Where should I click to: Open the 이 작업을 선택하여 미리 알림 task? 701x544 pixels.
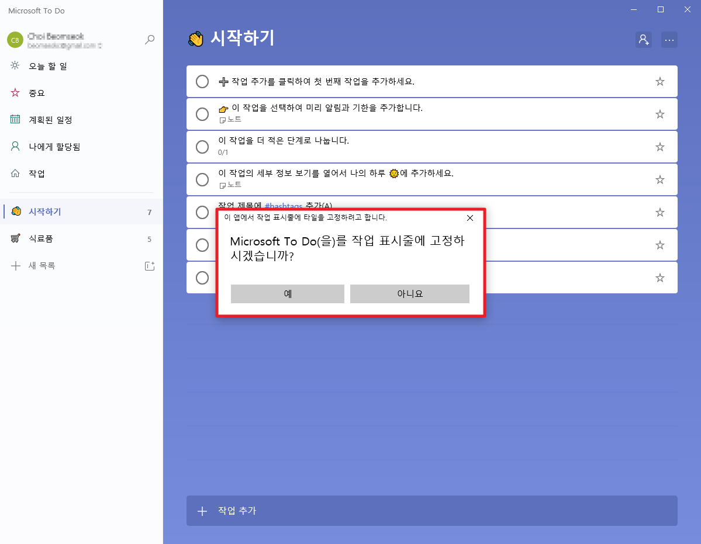[x=432, y=115]
